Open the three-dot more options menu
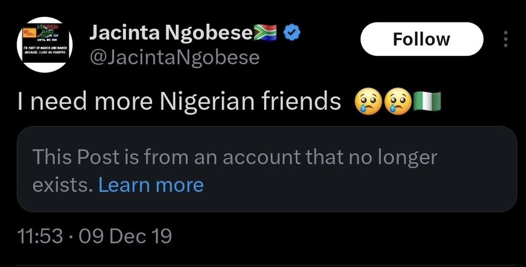 tap(506, 39)
